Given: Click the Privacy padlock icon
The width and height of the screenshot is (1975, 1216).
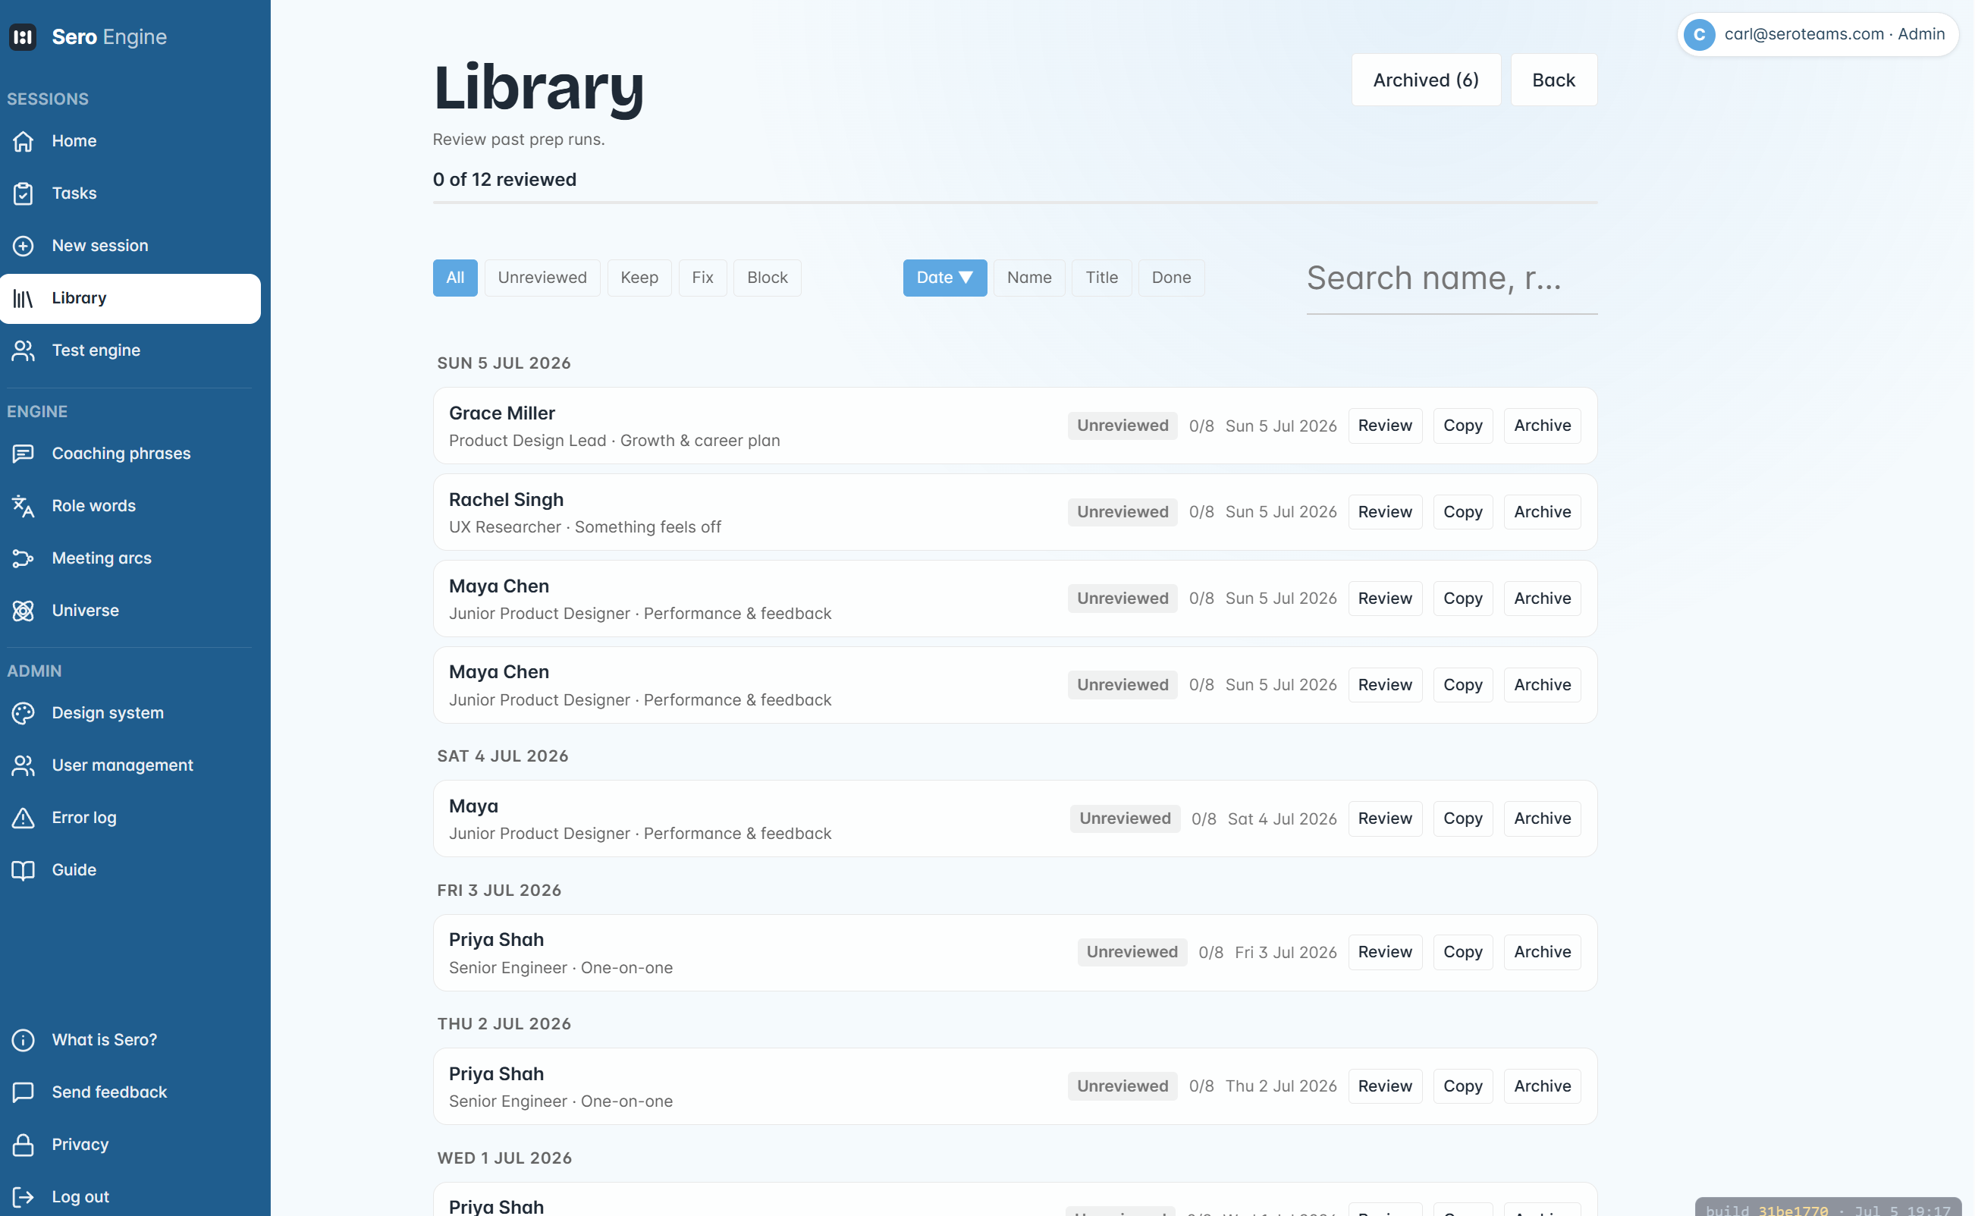Looking at the screenshot, I should coord(24,1145).
